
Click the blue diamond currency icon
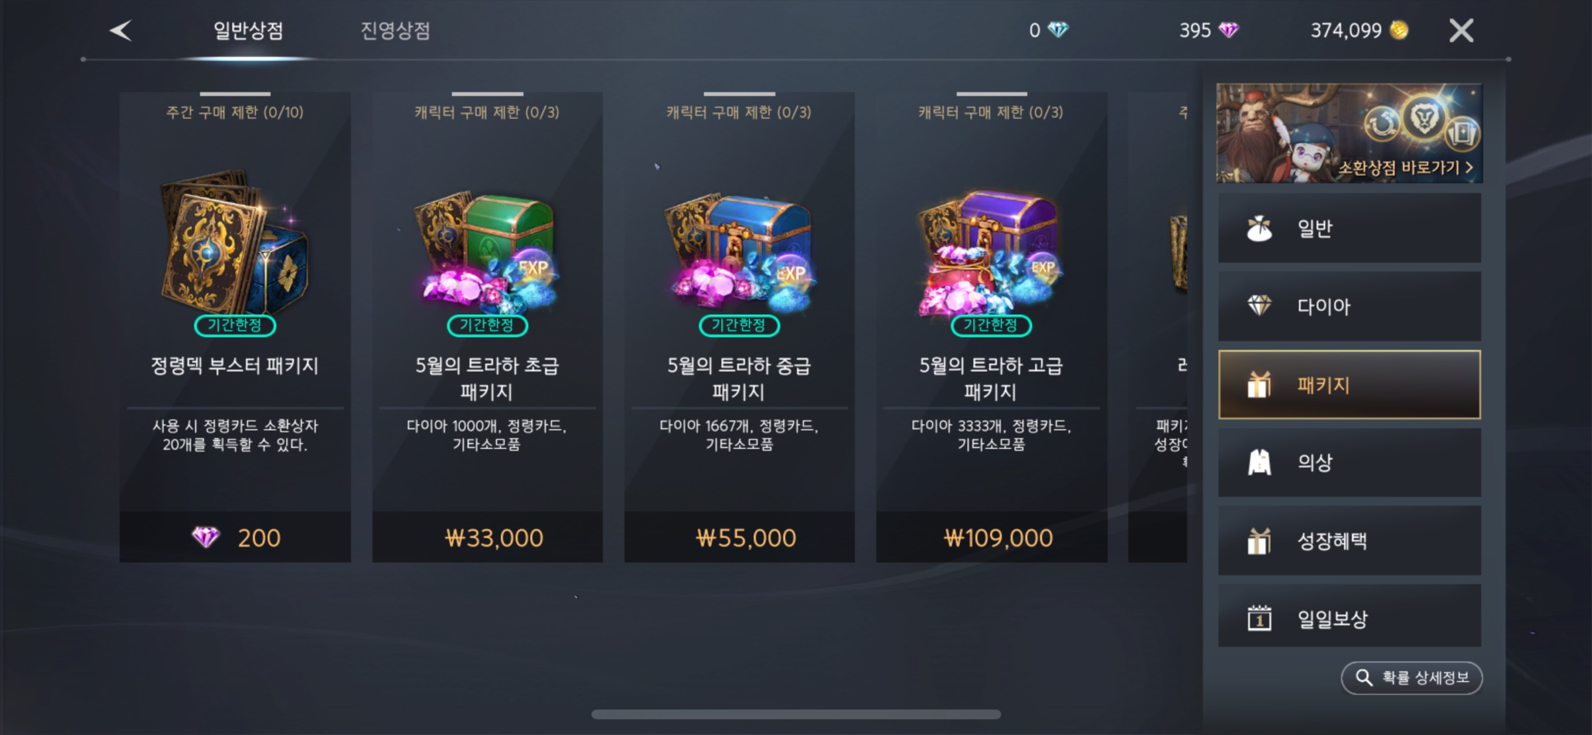(x=1058, y=30)
